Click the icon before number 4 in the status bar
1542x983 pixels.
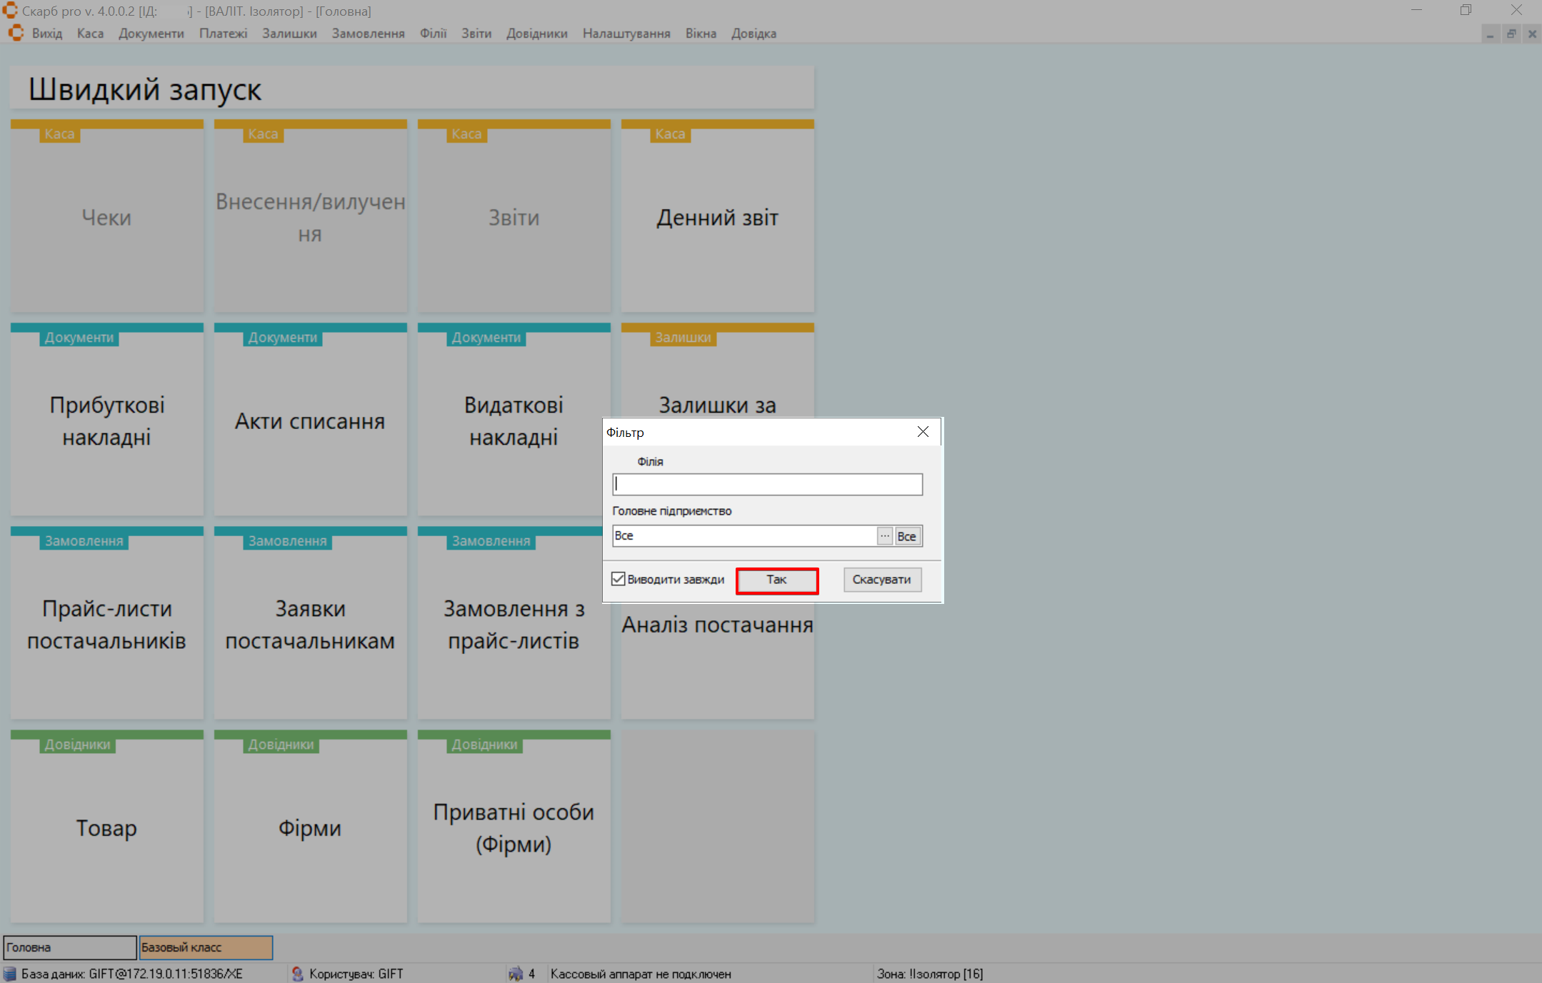pos(516,974)
